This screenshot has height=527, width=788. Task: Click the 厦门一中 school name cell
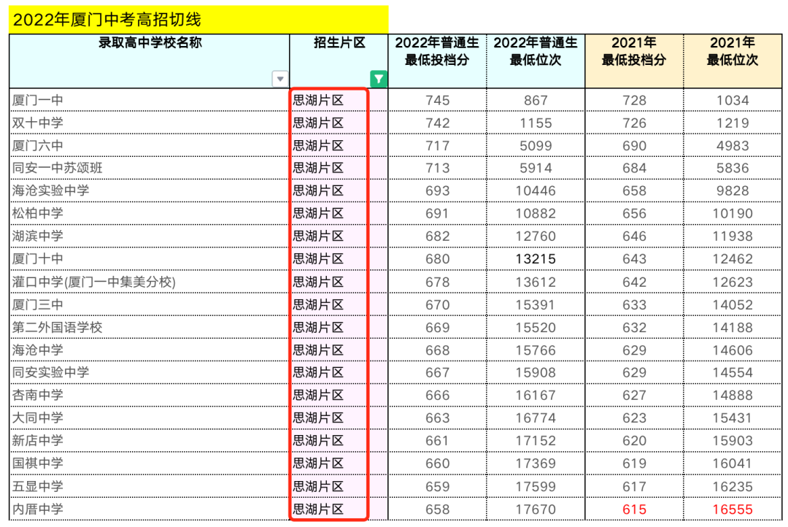point(150,100)
